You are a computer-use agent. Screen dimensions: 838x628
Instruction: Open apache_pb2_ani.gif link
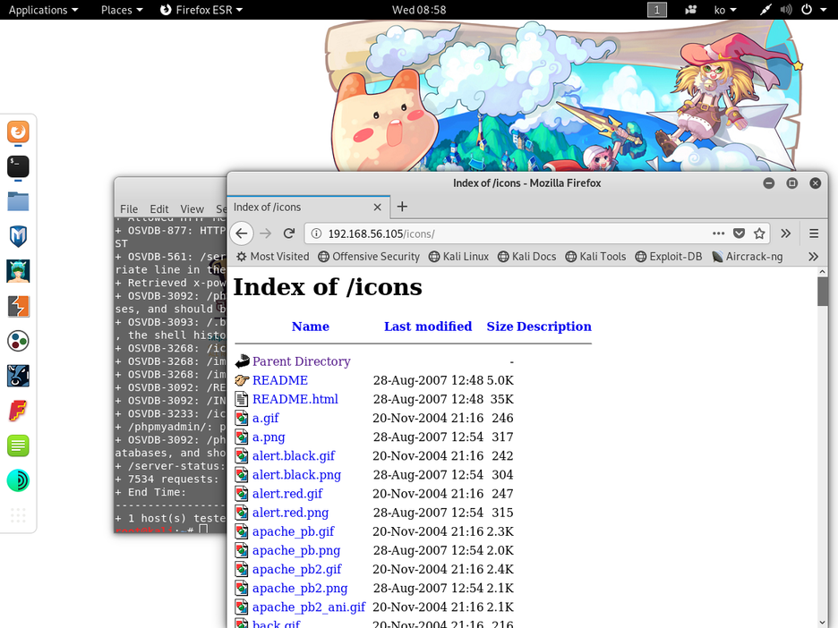[309, 607]
